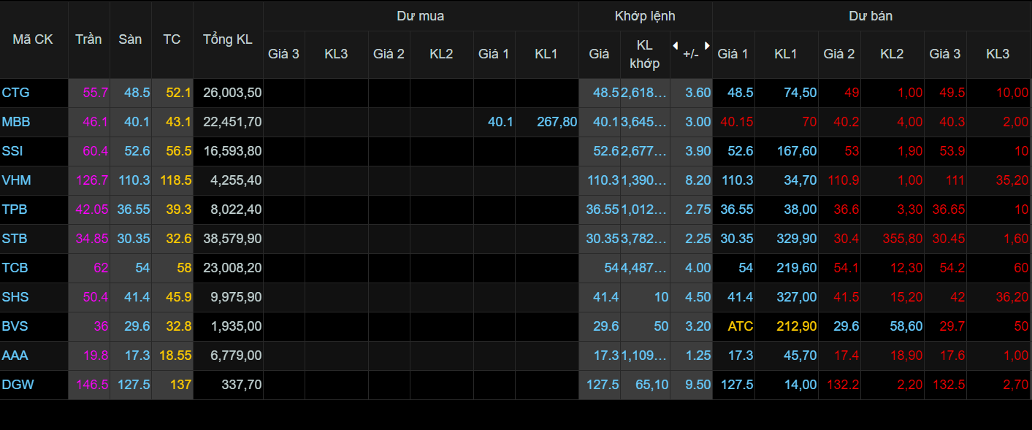Select the DGW ticker row
Screen dimensions: 1032x430
(18, 385)
